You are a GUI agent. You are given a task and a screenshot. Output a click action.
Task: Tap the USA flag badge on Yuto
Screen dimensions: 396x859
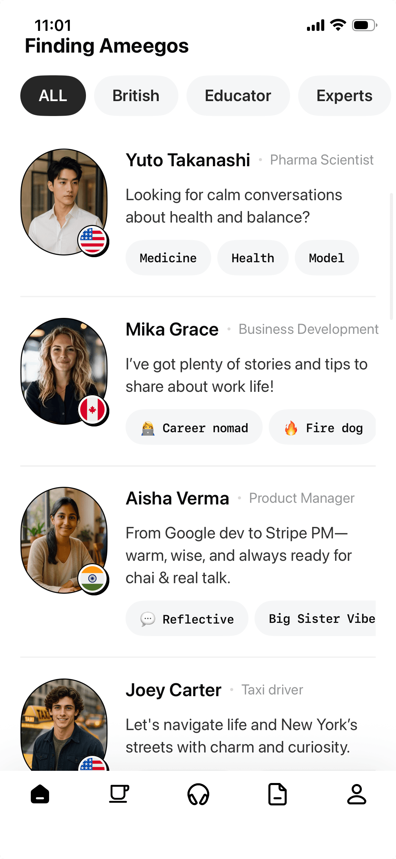(92, 240)
